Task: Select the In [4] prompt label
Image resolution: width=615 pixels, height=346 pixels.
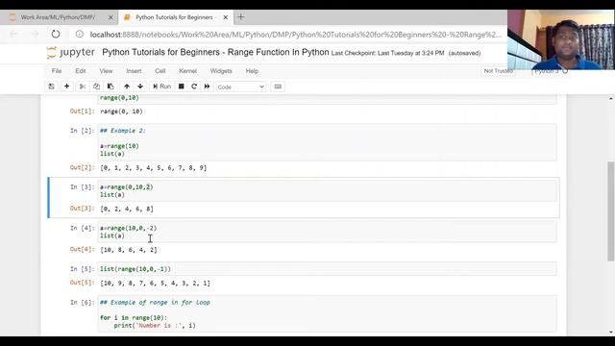Action: click(x=82, y=228)
